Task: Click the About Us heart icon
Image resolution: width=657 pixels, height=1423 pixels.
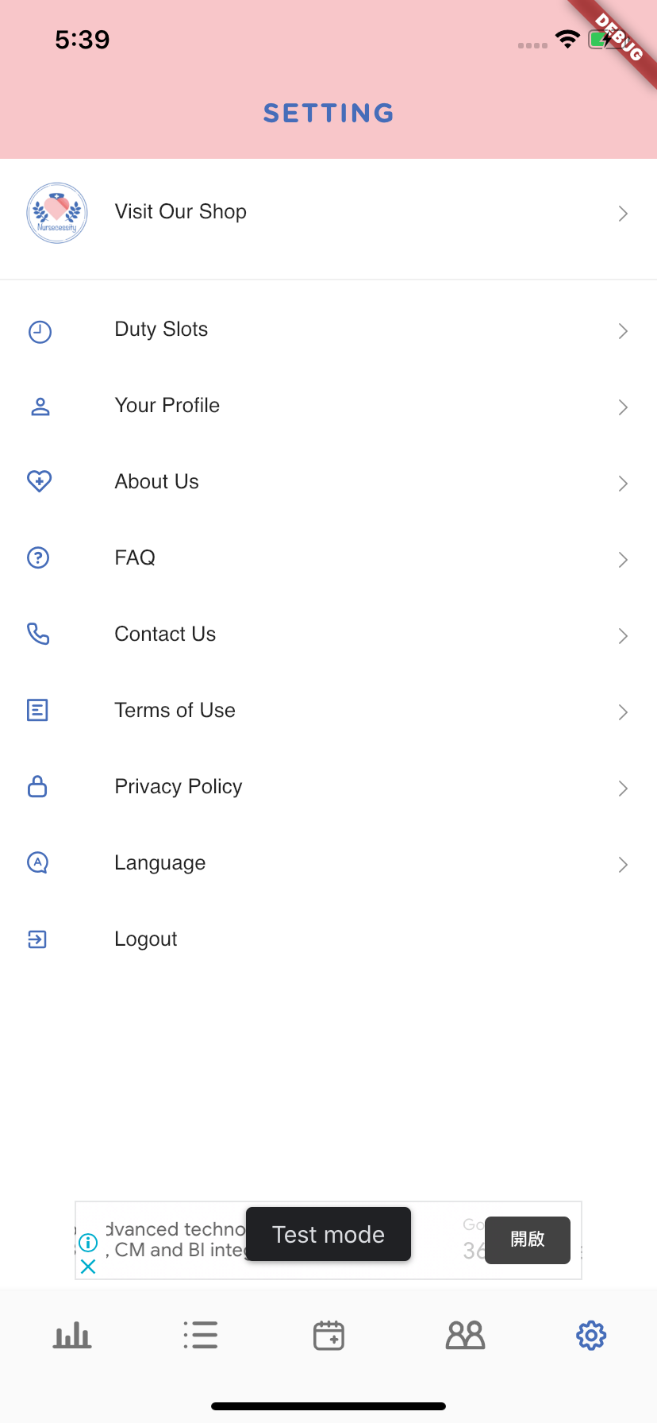Action: pos(39,481)
